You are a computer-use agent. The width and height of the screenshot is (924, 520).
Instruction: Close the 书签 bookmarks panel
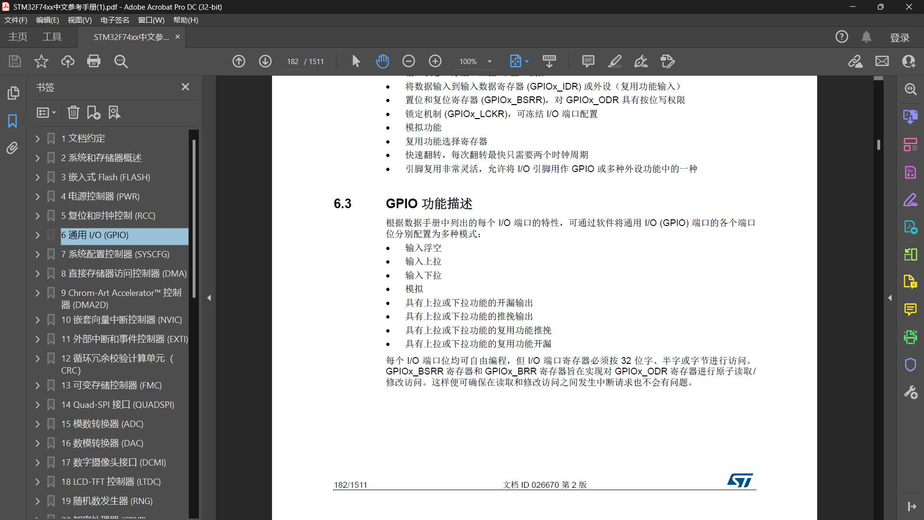[x=185, y=87]
